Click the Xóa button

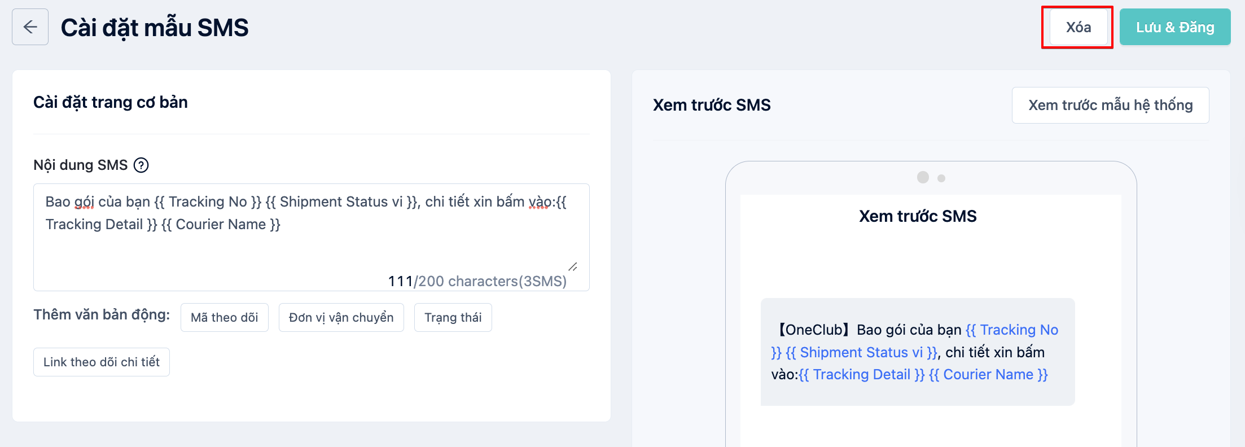pyautogui.click(x=1078, y=27)
